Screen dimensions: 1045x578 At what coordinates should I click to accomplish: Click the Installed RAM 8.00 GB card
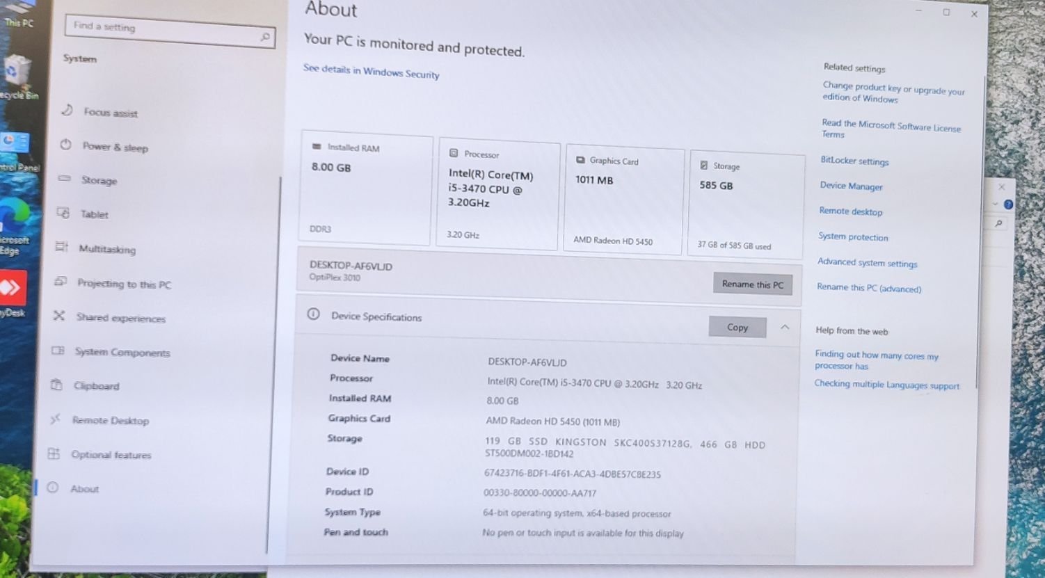click(366, 188)
